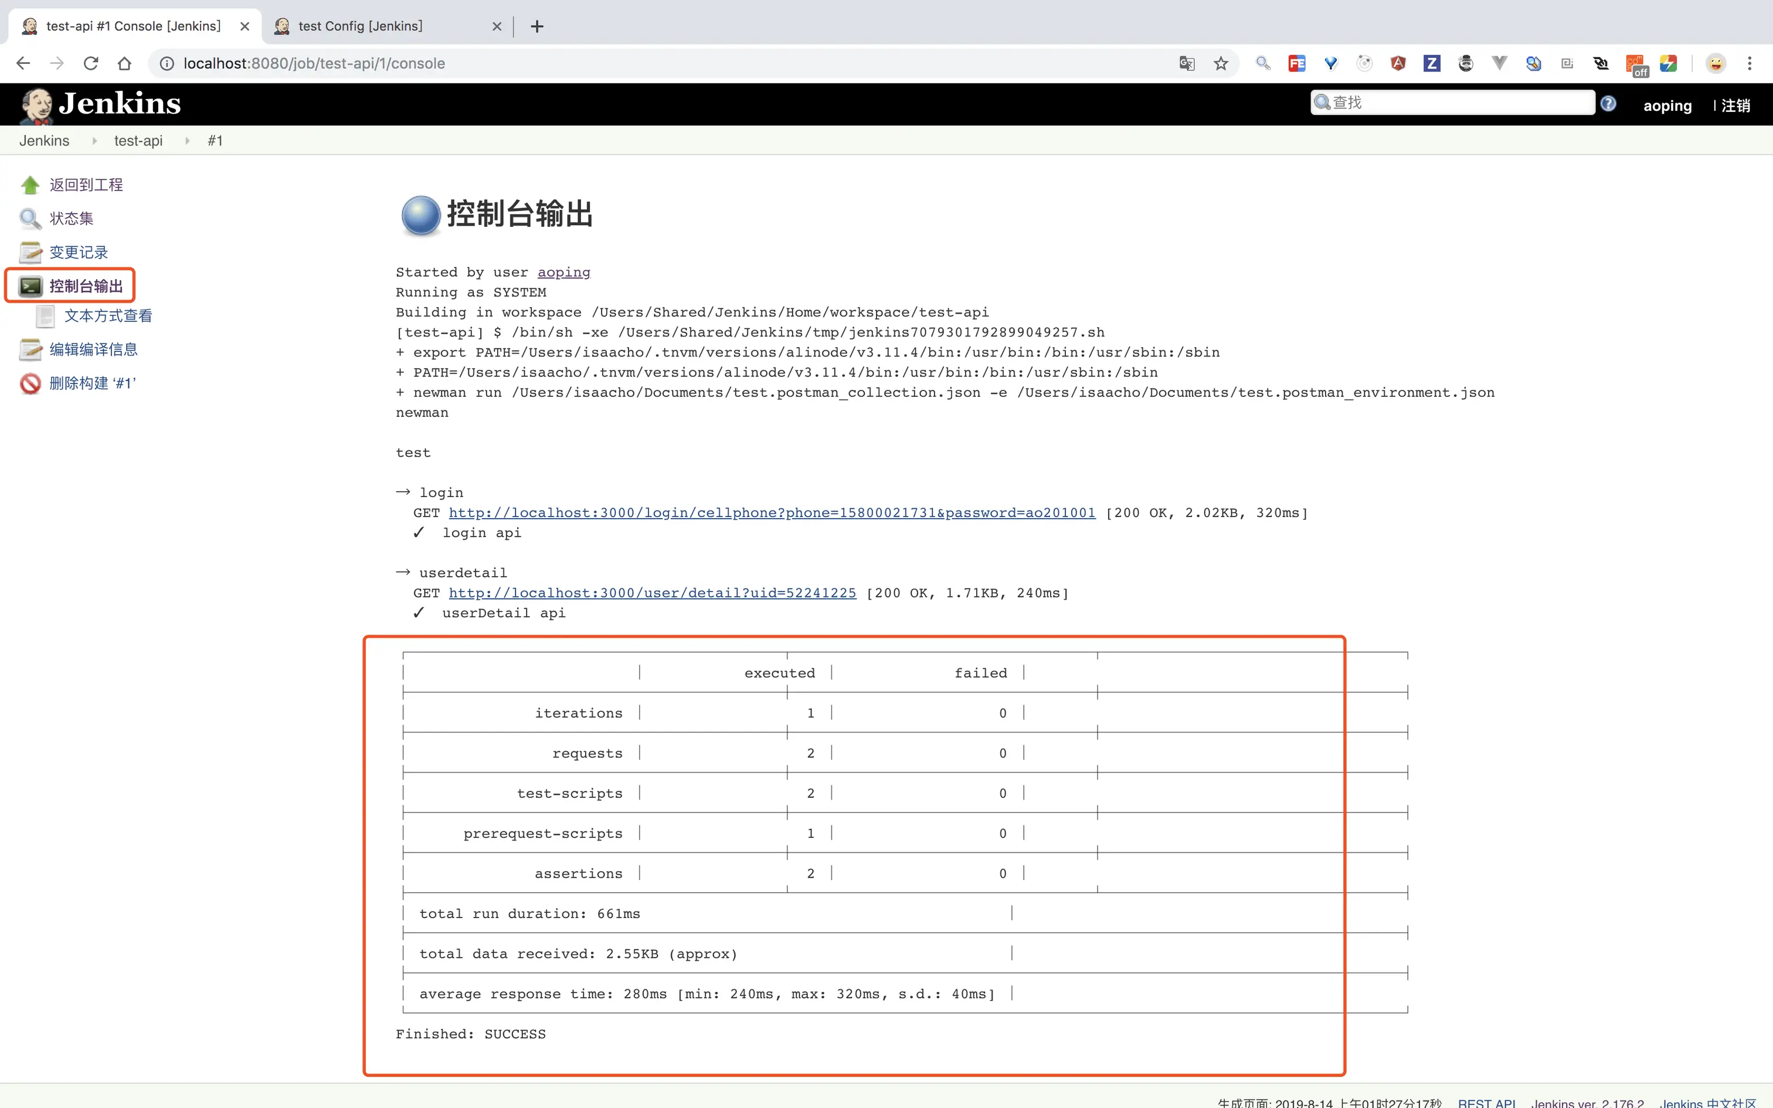Viewport: 1773px width, 1108px height.
Task: Open the REST API footer link
Action: [x=1486, y=1102]
